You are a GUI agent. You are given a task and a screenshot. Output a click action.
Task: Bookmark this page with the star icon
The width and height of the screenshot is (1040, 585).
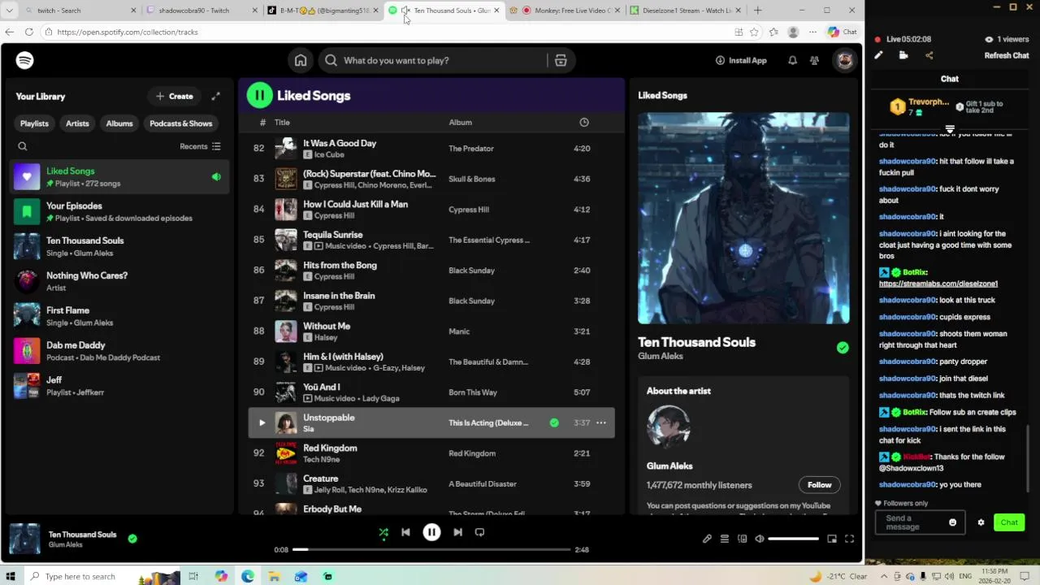(754, 32)
